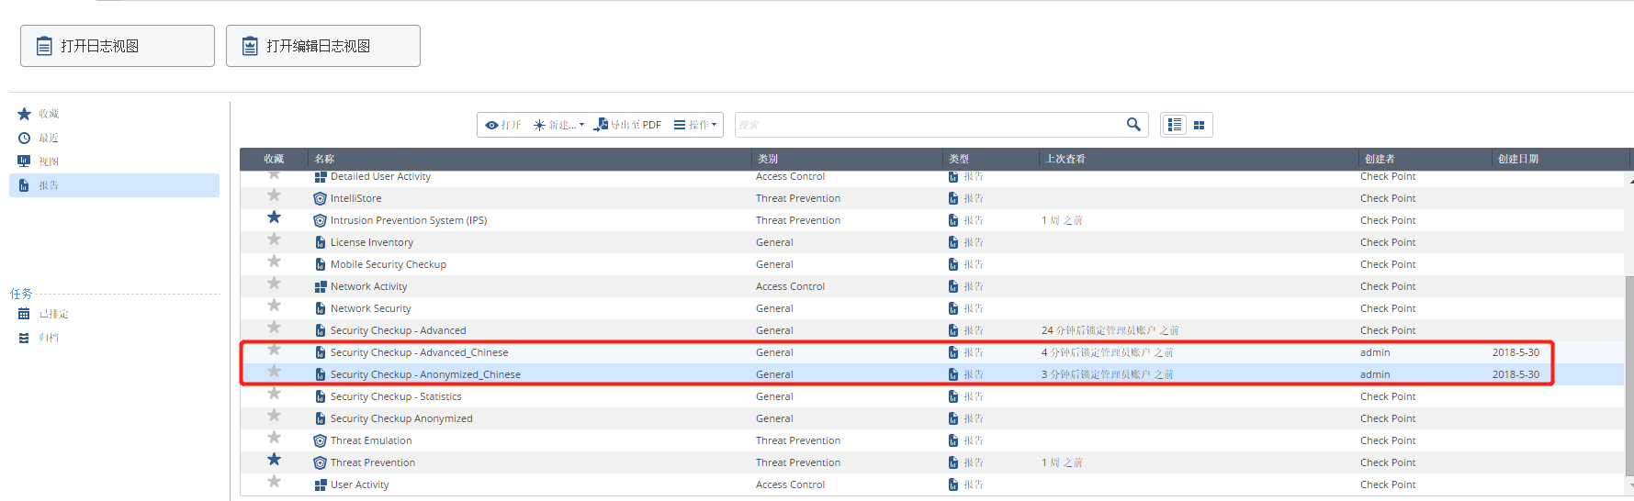Click the IntelliStore shield report icon
Screen dimensions: 1634x501
pyautogui.click(x=320, y=198)
